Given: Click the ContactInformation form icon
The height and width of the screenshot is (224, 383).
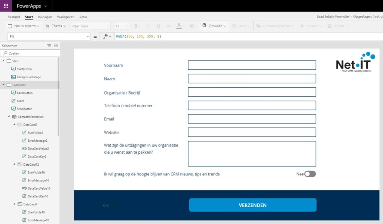Looking at the screenshot, I should pyautogui.click(x=14, y=117).
